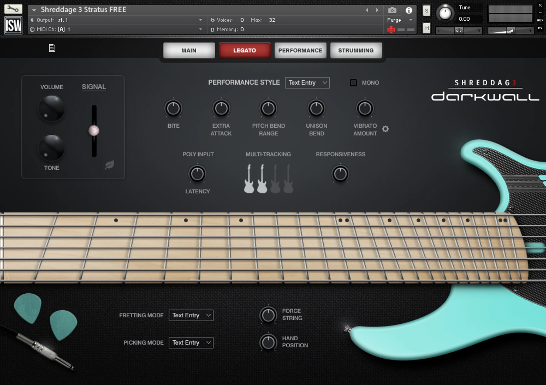This screenshot has width=546, height=385.
Task: Select second multi-tracking guitar icon
Action: (x=262, y=179)
